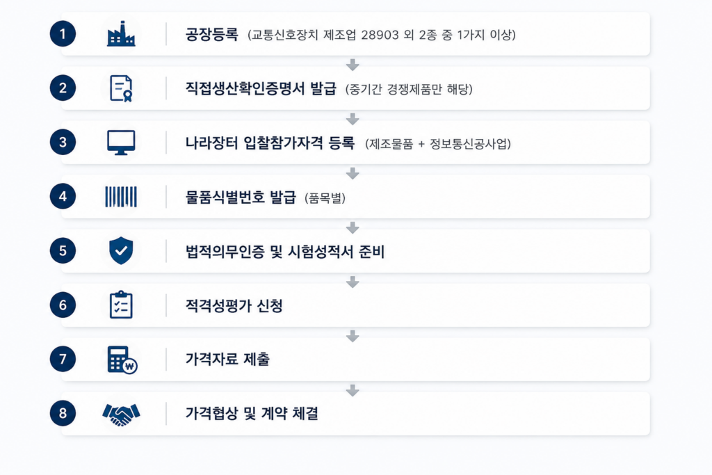Select the certificate document icon in step 2
Viewport: 712px width, 475px height.
tap(121, 88)
